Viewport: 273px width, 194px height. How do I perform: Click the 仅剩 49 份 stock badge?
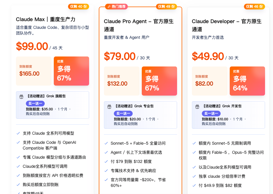click(167, 7)
